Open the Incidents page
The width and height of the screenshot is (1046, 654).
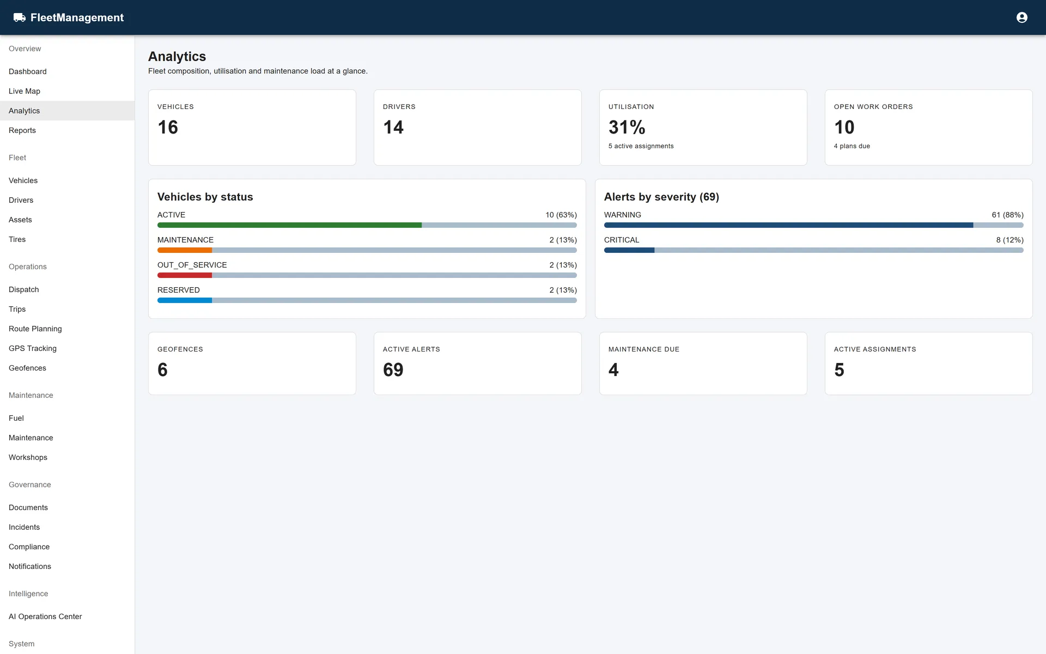(x=67, y=527)
